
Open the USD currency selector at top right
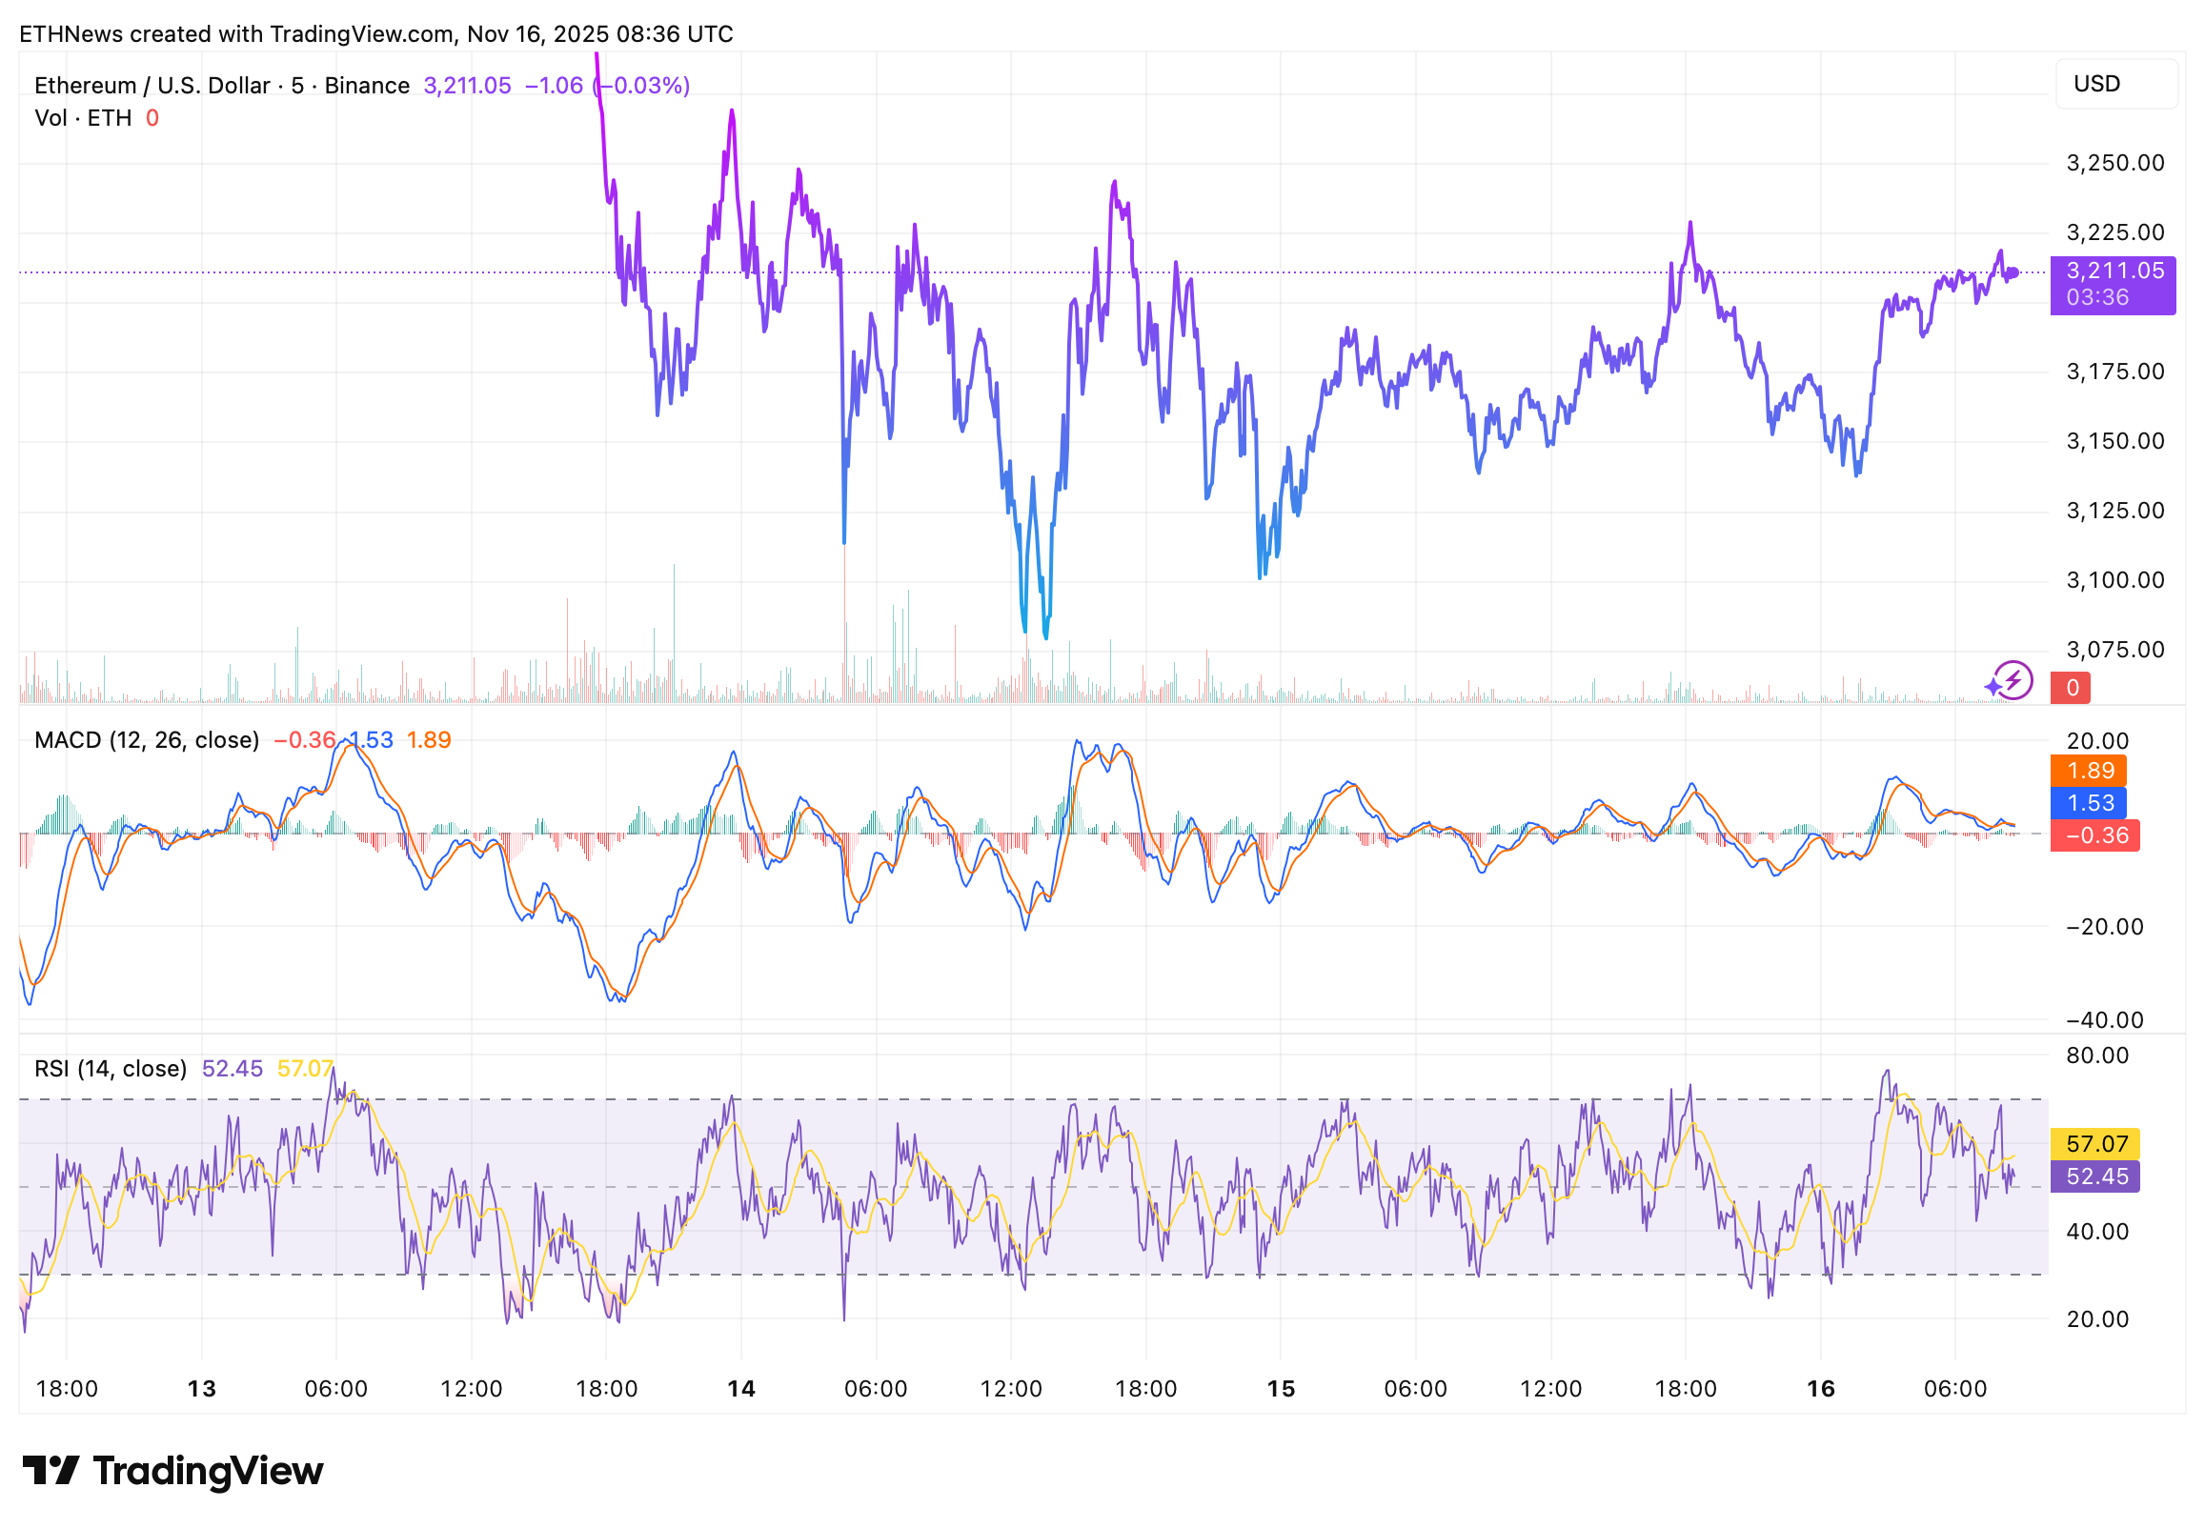[2097, 84]
